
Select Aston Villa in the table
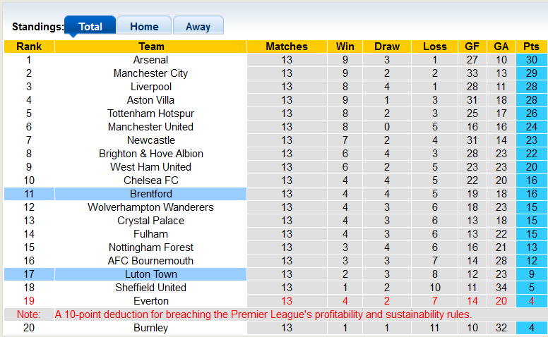coord(150,100)
